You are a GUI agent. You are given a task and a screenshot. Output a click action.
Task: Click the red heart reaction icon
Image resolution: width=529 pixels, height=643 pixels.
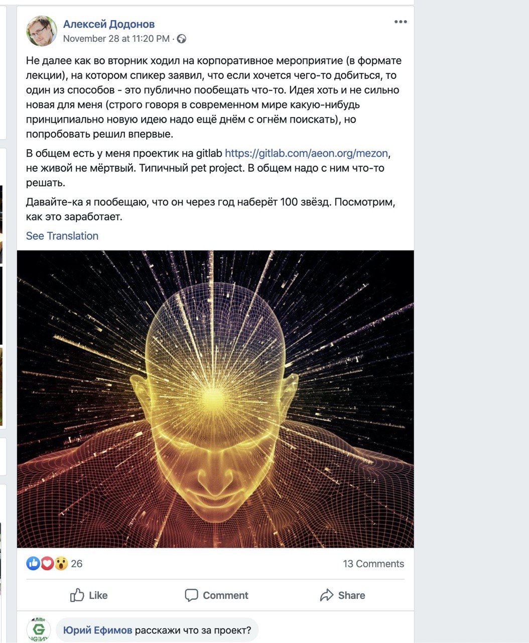coord(47,564)
